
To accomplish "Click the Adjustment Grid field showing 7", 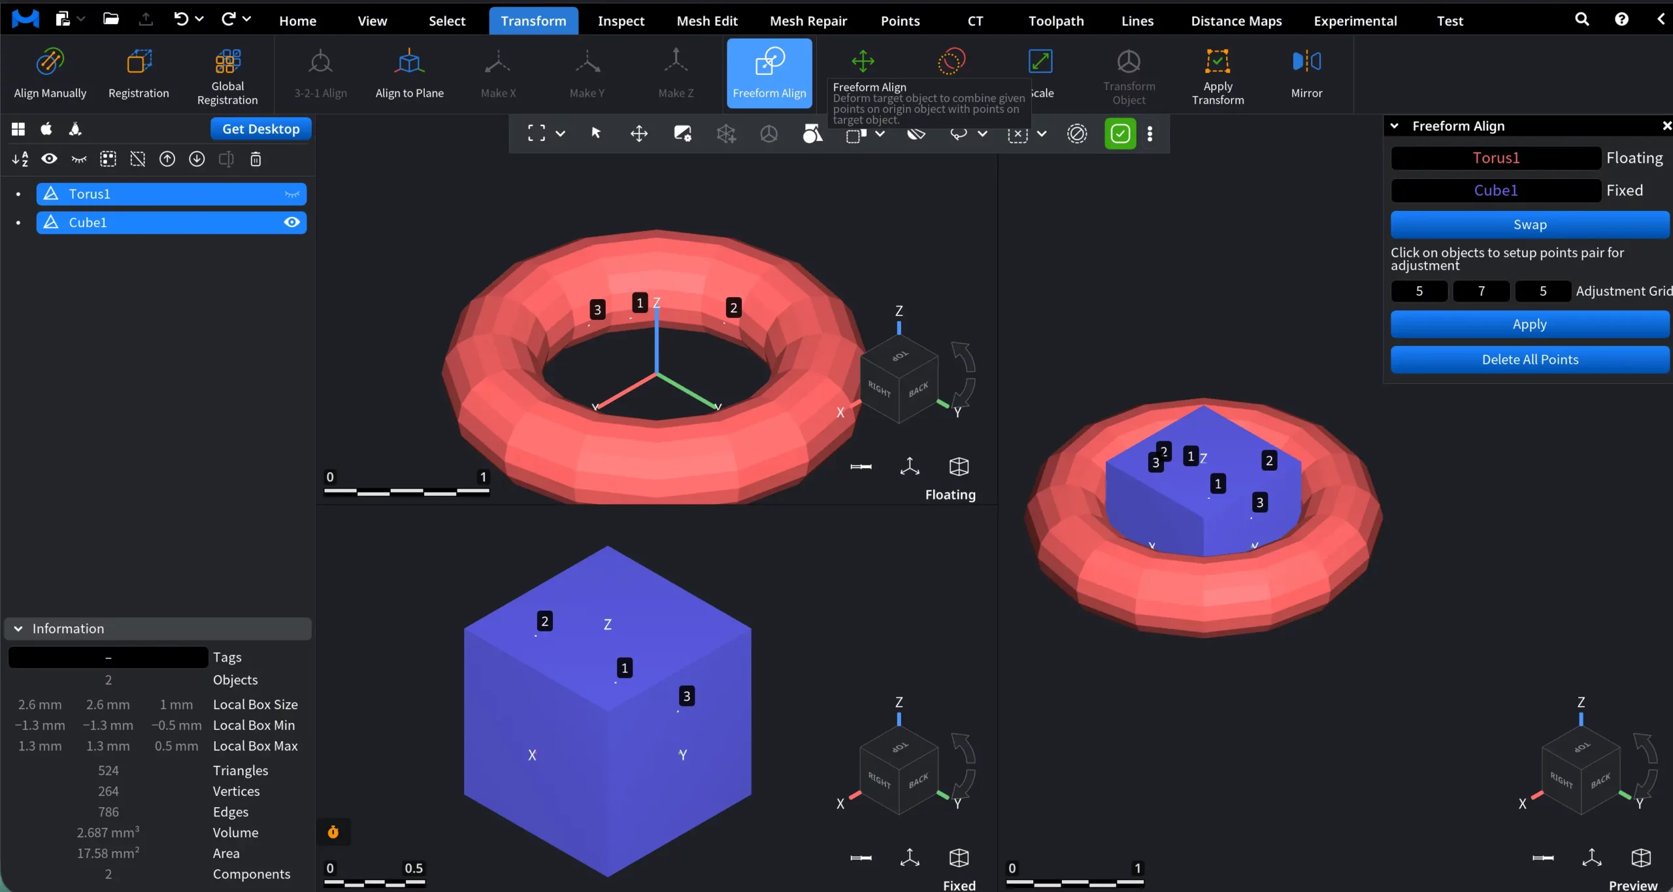I will pos(1481,291).
